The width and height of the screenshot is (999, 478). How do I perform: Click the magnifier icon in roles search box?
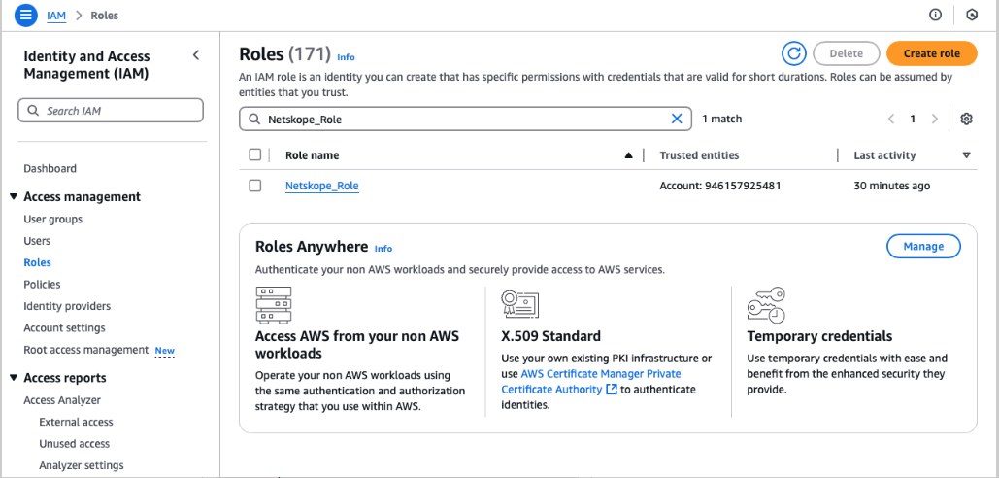(x=254, y=119)
